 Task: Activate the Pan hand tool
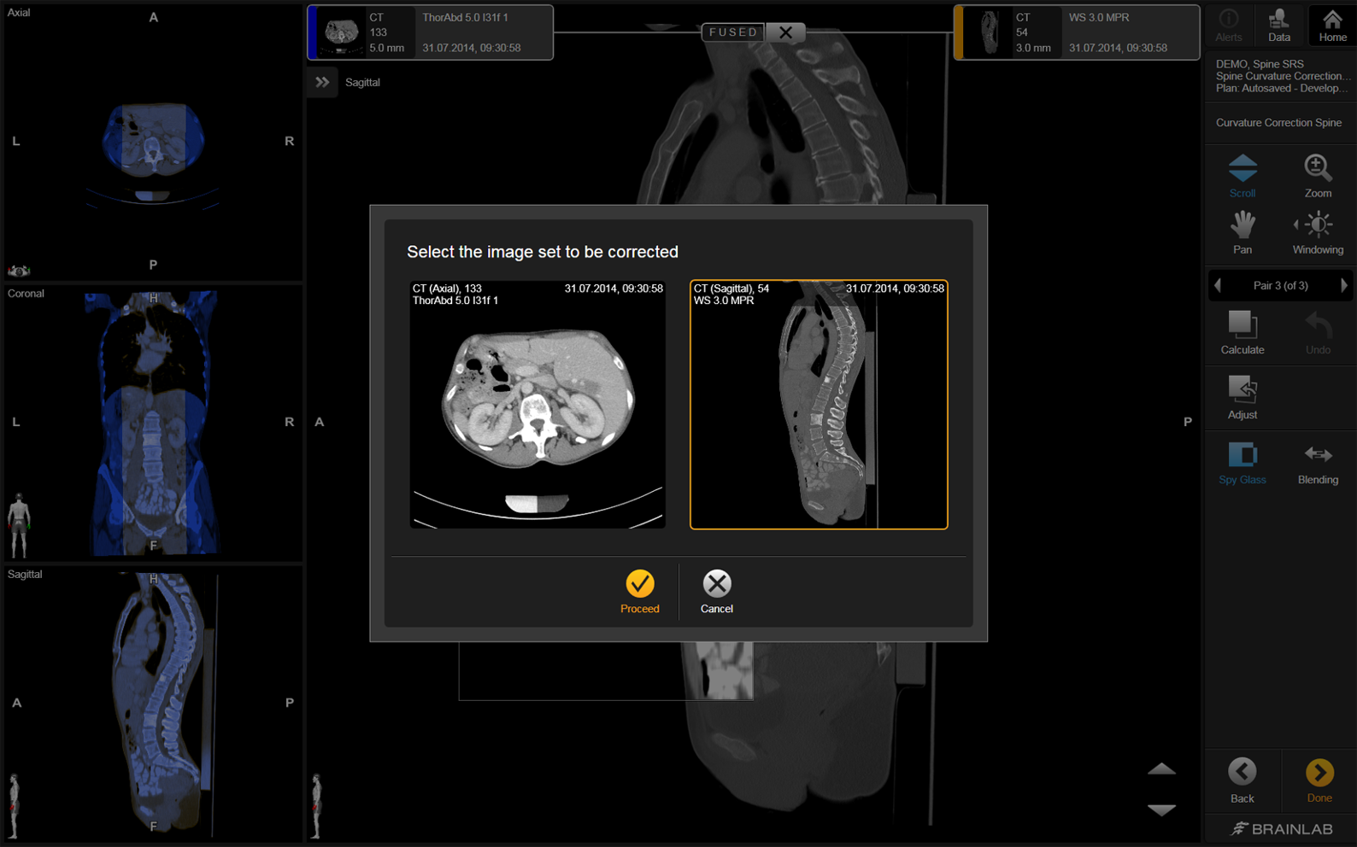click(1242, 232)
